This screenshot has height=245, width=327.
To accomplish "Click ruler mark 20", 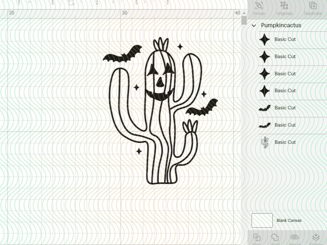I will tap(12, 13).
